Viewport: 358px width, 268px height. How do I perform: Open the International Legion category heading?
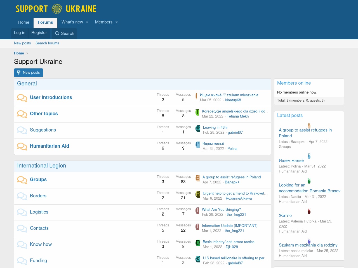click(x=41, y=166)
